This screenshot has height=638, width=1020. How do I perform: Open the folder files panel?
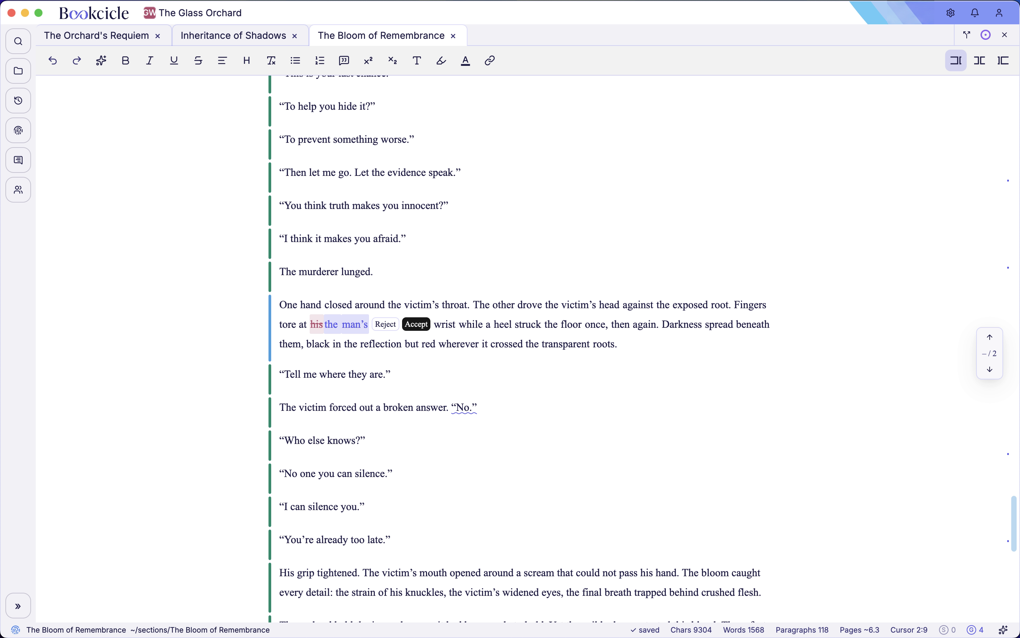pos(18,71)
